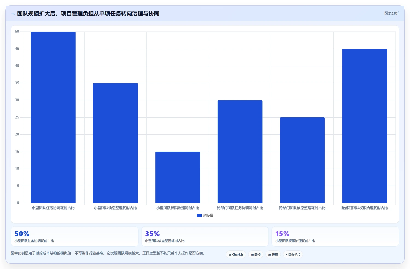Open the 图表分析 tag in the header
The image size is (410, 269).
(x=391, y=13)
